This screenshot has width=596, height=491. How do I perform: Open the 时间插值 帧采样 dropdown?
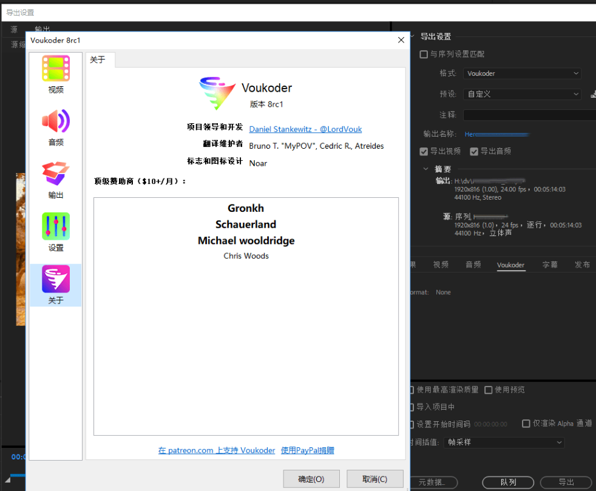(504, 442)
